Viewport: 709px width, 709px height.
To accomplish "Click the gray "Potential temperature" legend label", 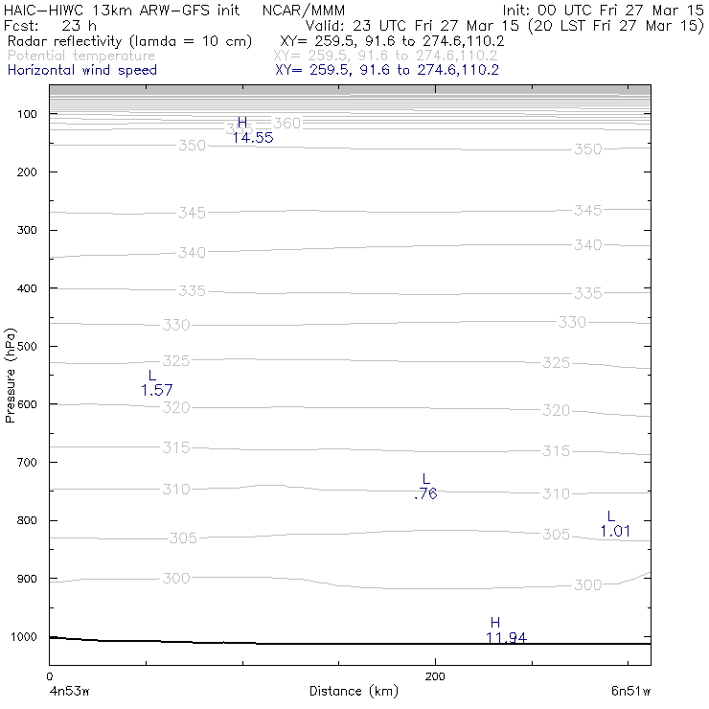I will (x=81, y=56).
